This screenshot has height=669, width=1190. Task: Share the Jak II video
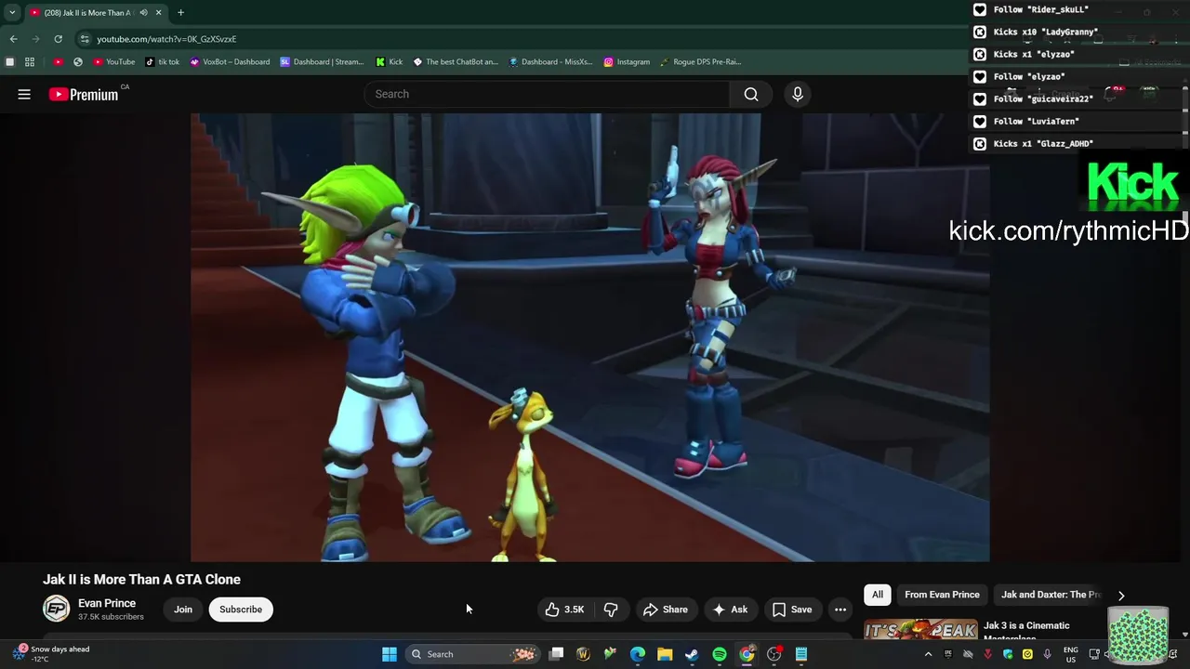666,610
